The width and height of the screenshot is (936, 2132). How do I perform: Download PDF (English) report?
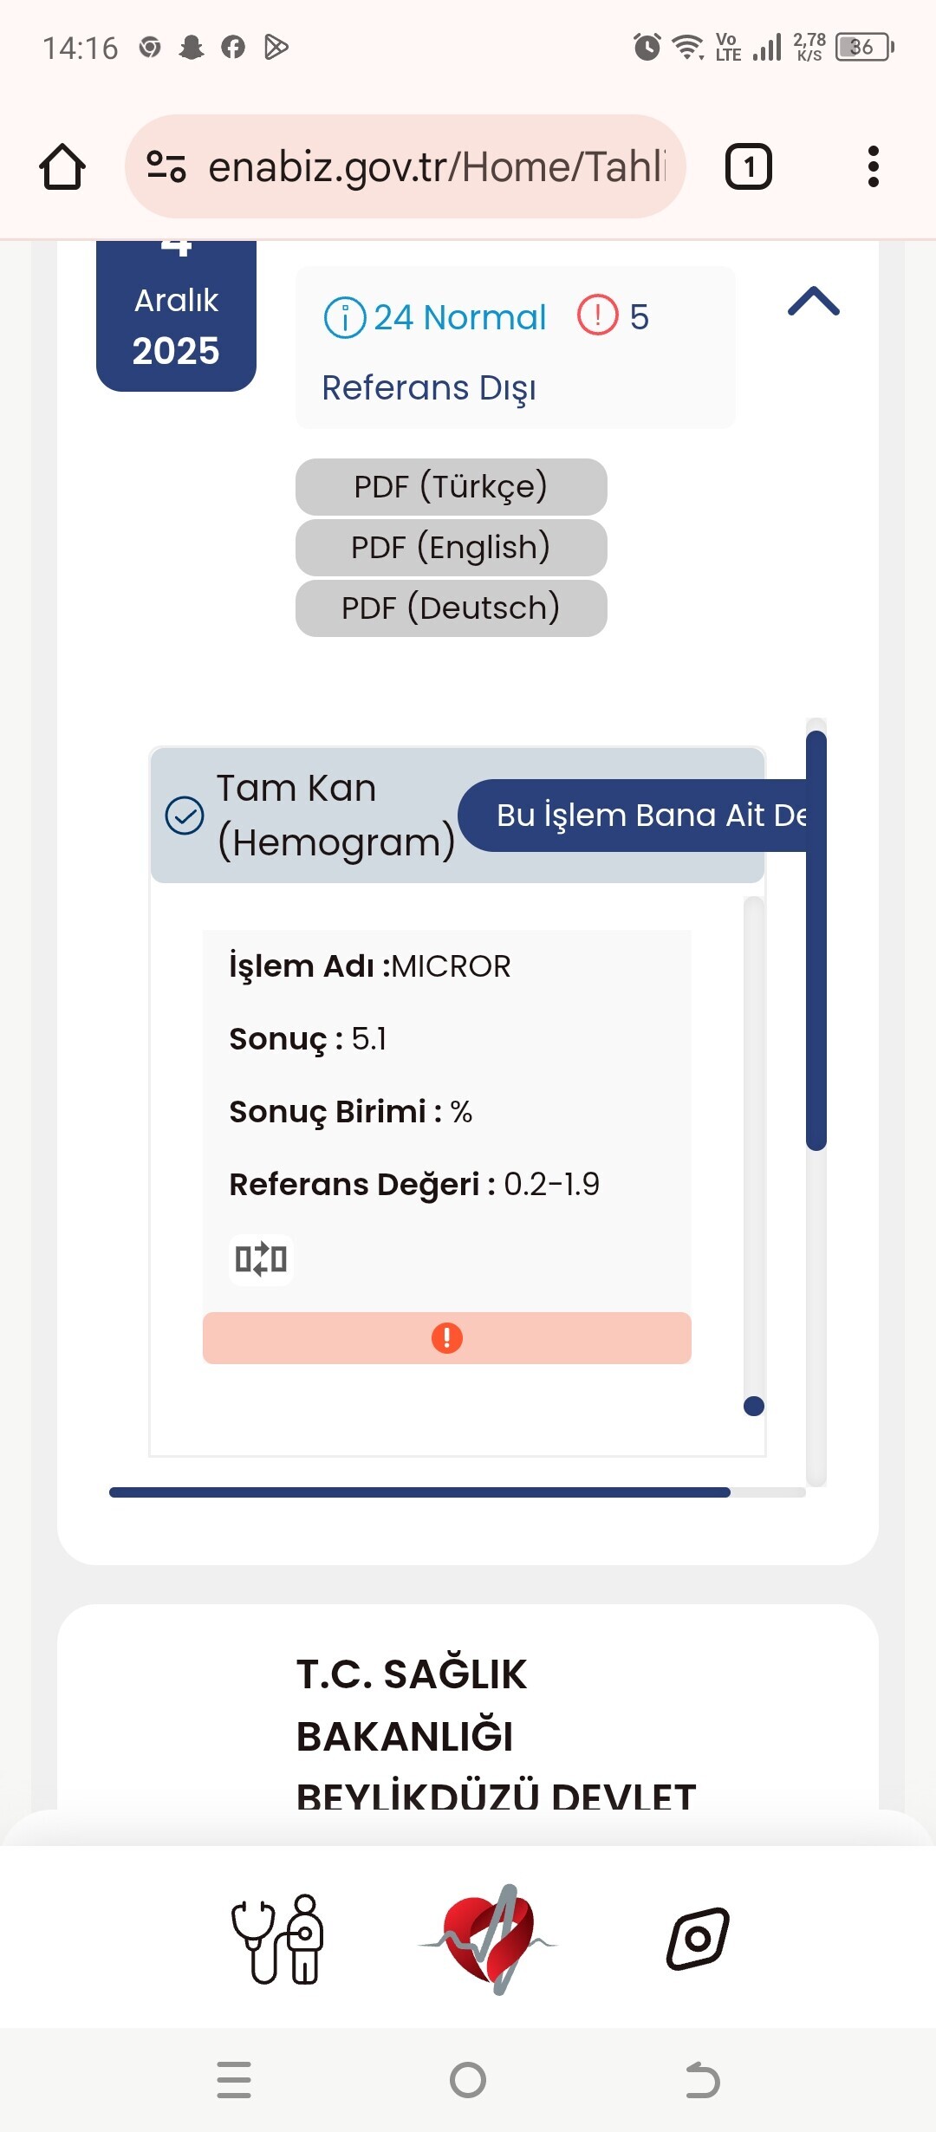[x=451, y=548]
